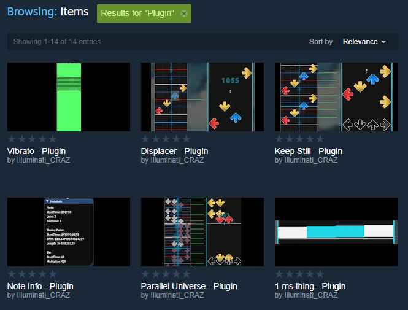408x310 pixels.
Task: Open the Parallel Universe - Plugin thumbnail
Action: [202, 232]
